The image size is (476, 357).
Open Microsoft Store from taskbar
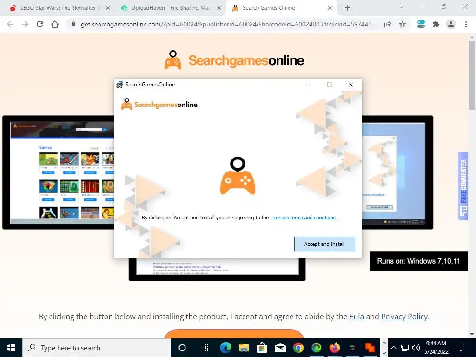tap(262, 348)
